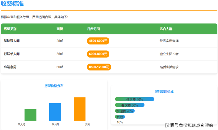Click the 面积 column header
Image resolution: width=218 pixels, height=130 pixels.
pyautogui.click(x=60, y=29)
